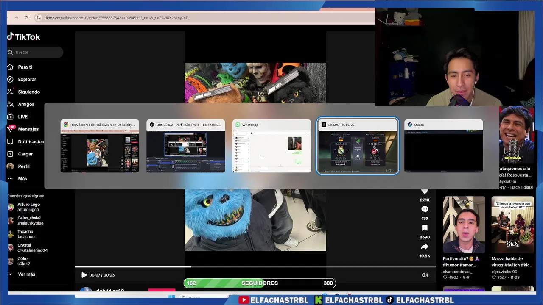Image resolution: width=543 pixels, height=305 pixels.
Task: Mute the video with speaker icon
Action: pos(425,275)
